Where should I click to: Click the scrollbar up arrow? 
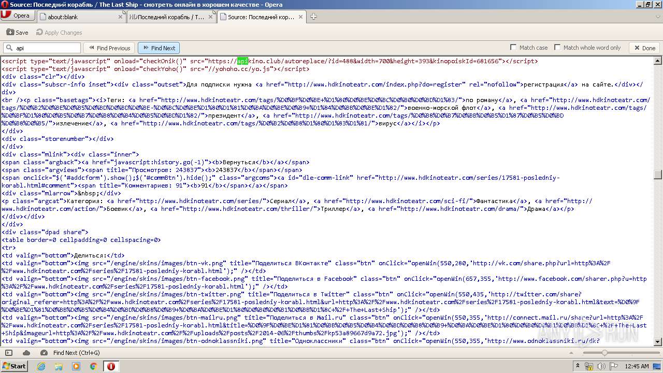[658, 60]
